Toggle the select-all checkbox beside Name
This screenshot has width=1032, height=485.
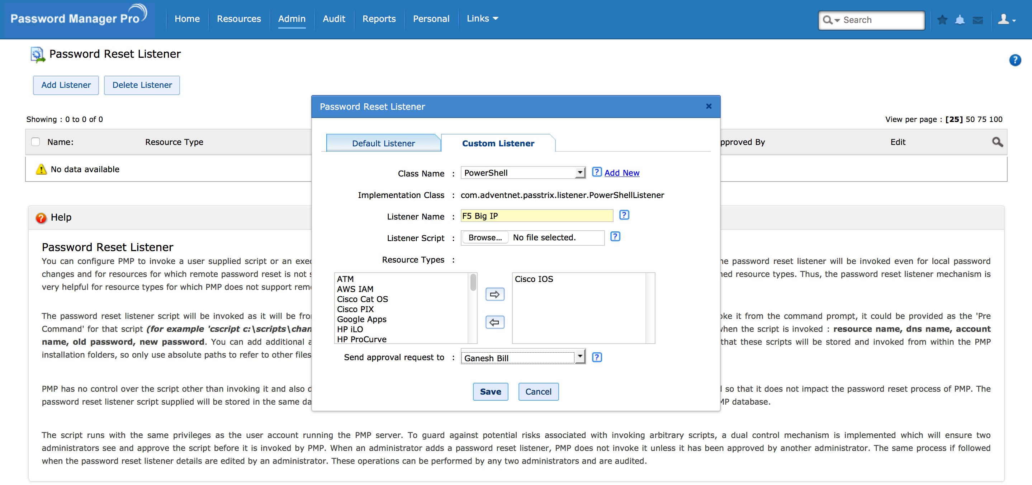tap(35, 142)
